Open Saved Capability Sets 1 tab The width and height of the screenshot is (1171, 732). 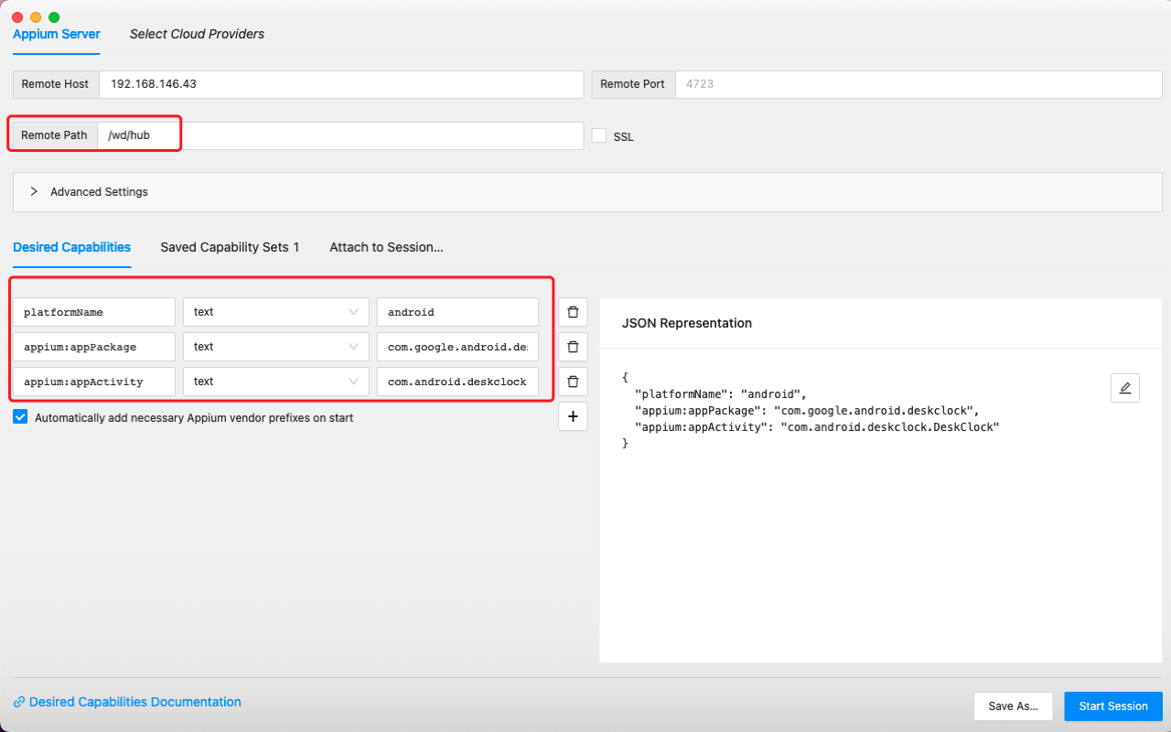tap(230, 247)
